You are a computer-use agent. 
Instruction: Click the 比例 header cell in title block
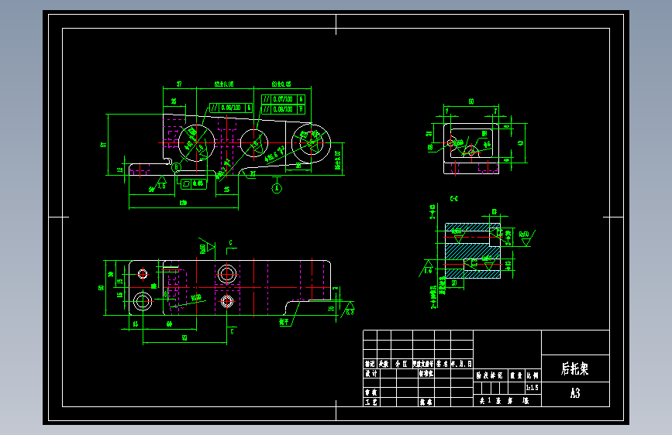click(532, 375)
